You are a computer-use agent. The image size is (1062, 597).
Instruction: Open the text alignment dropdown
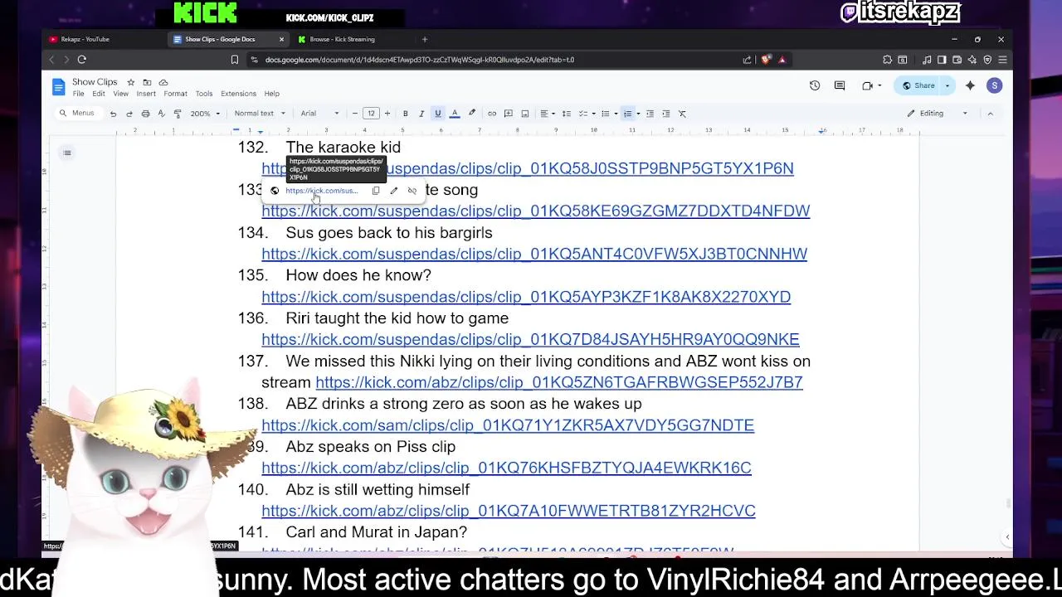[547, 114]
